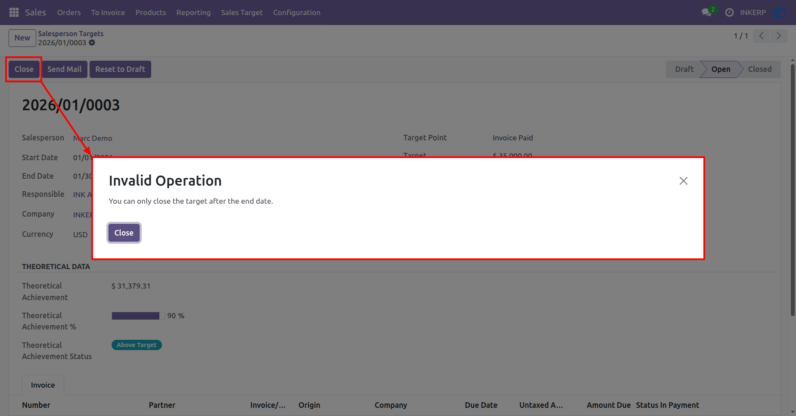Open the Products menu
The height and width of the screenshot is (416, 796).
click(x=151, y=12)
